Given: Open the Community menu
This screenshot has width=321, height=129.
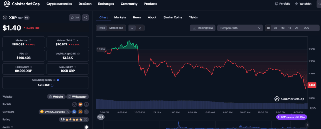Looking at the screenshot, I should pyautogui.click(x=129, y=4).
